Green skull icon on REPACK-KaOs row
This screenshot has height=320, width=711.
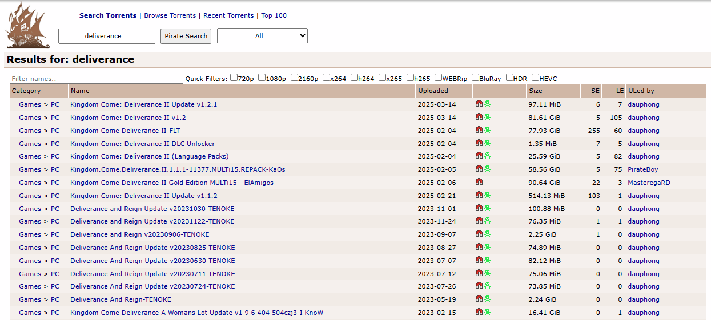pyautogui.click(x=488, y=169)
